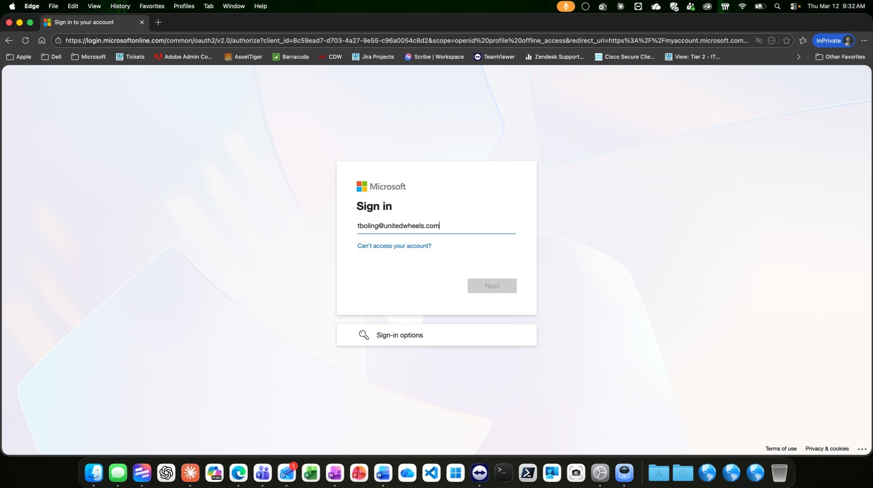Viewport: 873px width, 488px height.
Task: Open the browser home page
Action: point(42,40)
